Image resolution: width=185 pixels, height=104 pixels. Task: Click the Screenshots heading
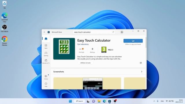(59, 72)
